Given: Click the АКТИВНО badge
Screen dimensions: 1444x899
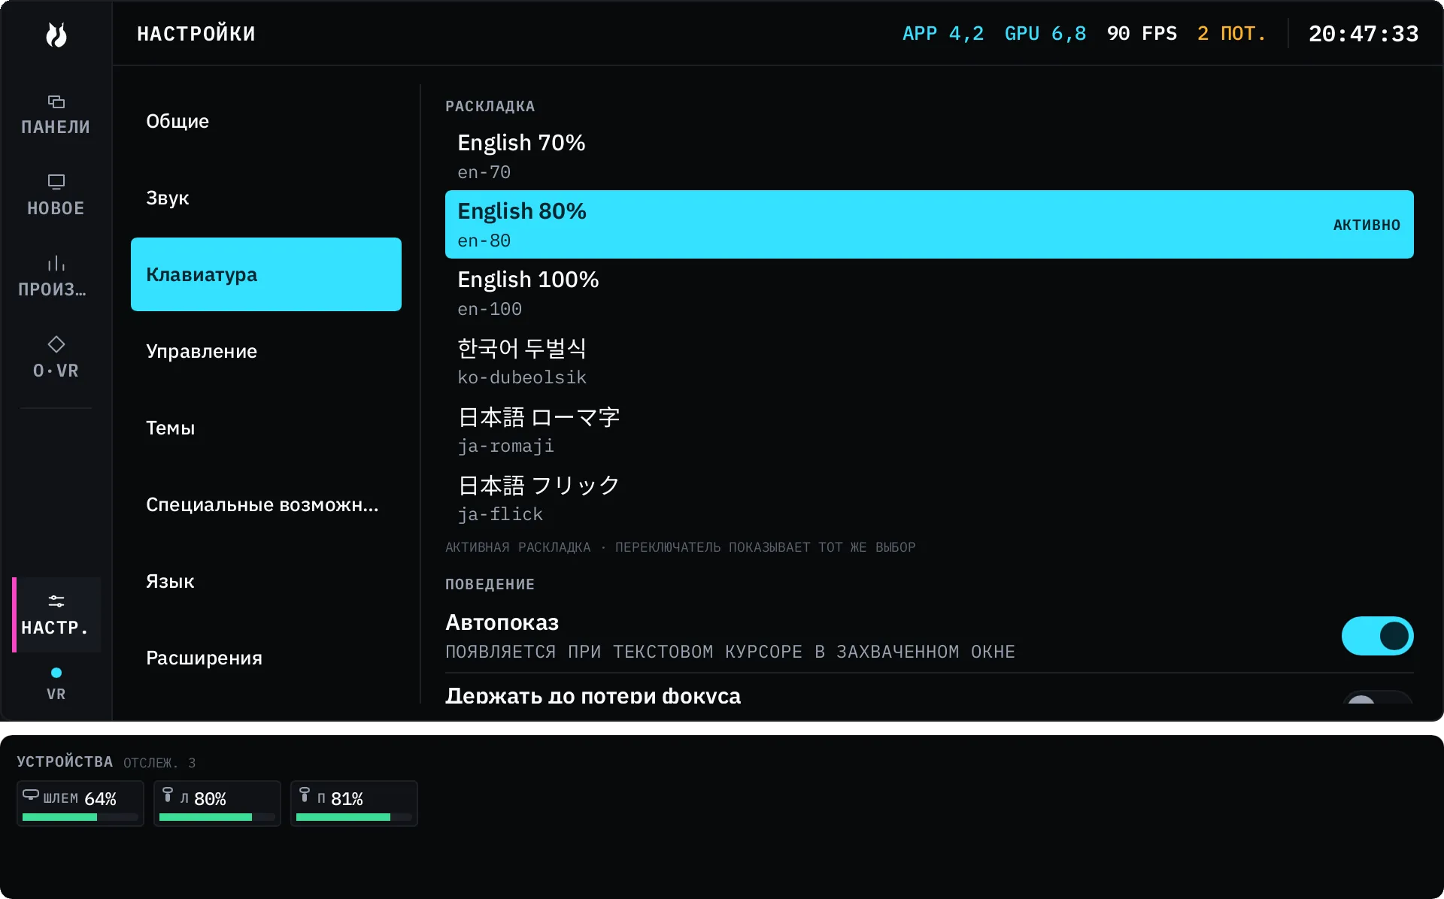Looking at the screenshot, I should click(1367, 225).
